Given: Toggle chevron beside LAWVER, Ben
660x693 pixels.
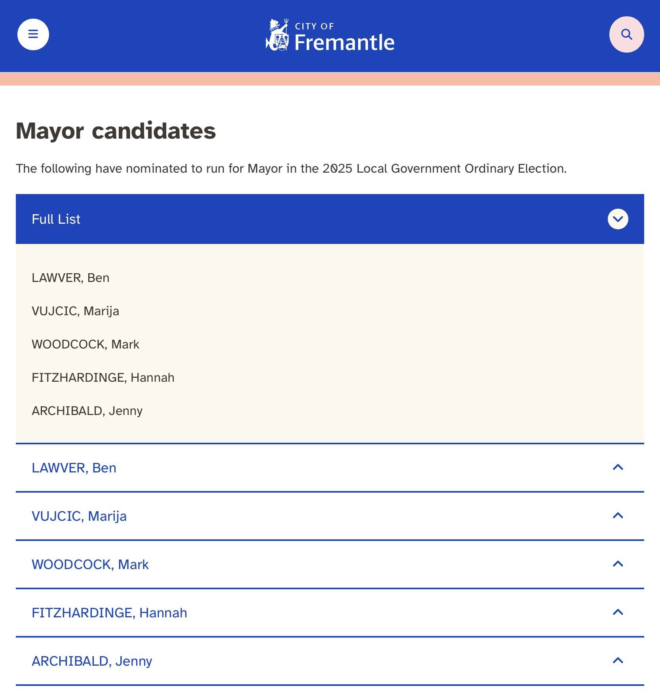Looking at the screenshot, I should pos(618,468).
